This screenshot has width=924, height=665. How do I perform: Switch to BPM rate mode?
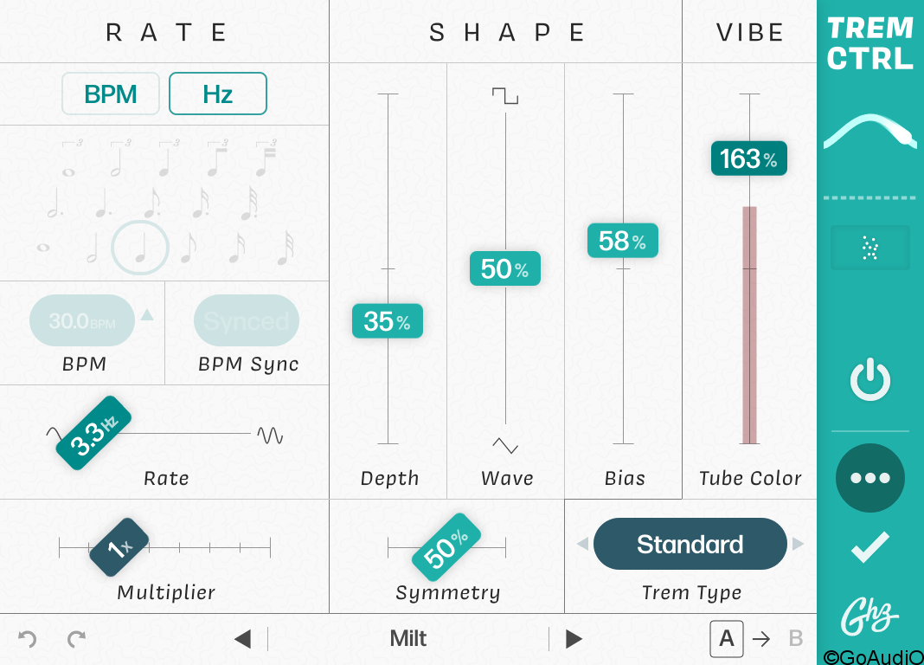(x=111, y=94)
